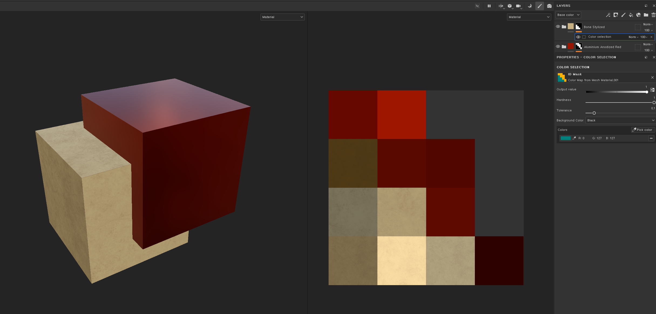
Task: Click the 'Color selection' effect label
Action: [600, 37]
